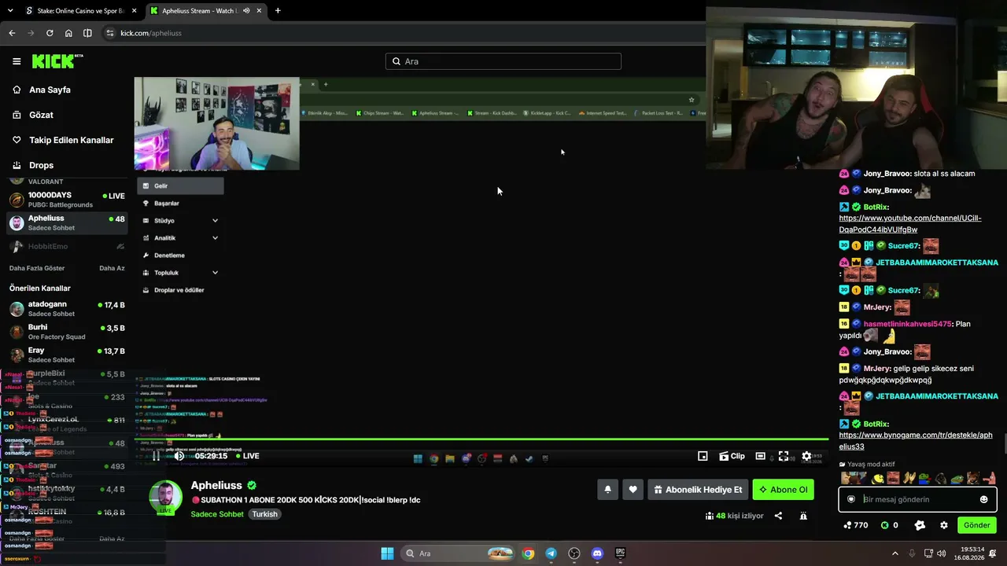
Task: Open a new browser tab
Action: [278, 11]
